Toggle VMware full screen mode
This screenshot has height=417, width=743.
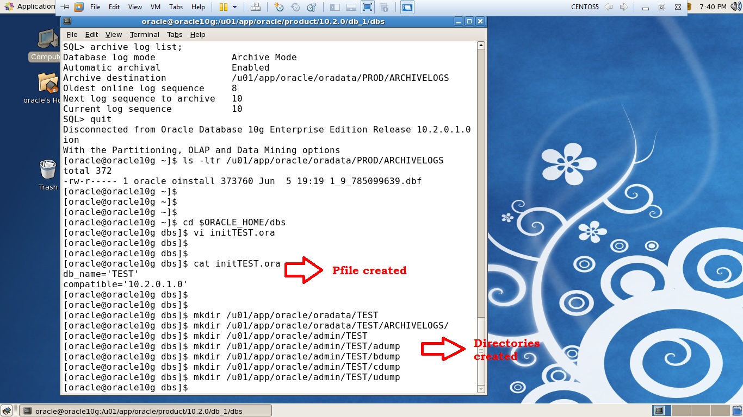367,7
